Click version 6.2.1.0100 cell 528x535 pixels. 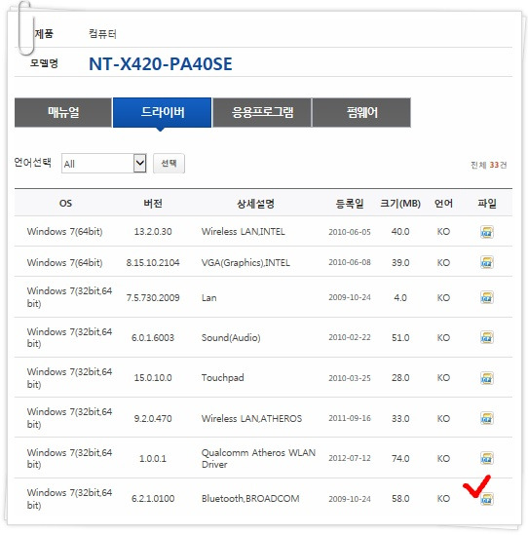153,499
